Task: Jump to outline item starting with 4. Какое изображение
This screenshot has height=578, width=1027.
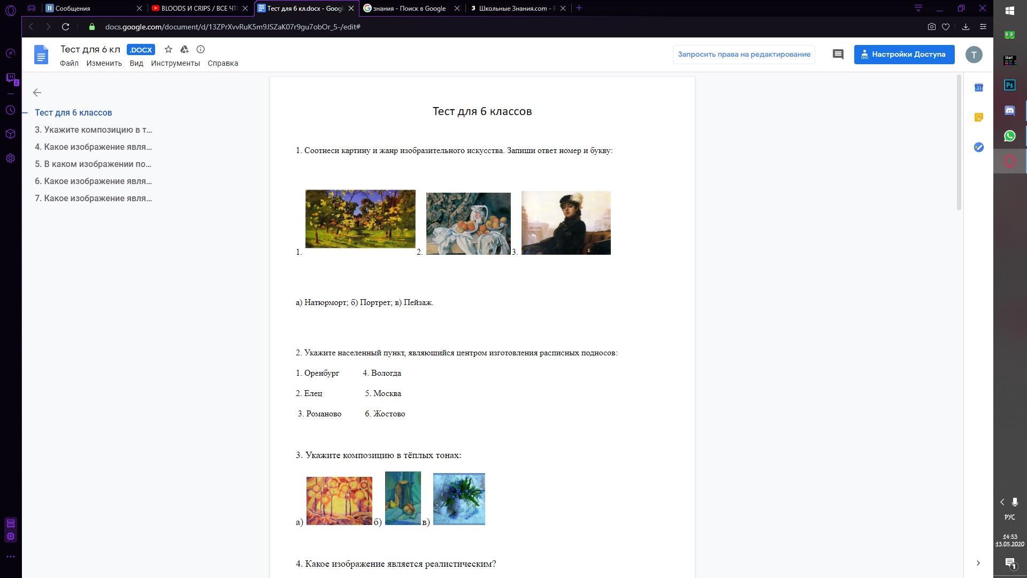Action: tap(94, 147)
